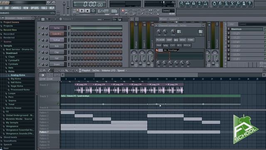The width and height of the screenshot is (266, 150).
Task: Open the piano roll icon in top toolbar
Action: 194,3
